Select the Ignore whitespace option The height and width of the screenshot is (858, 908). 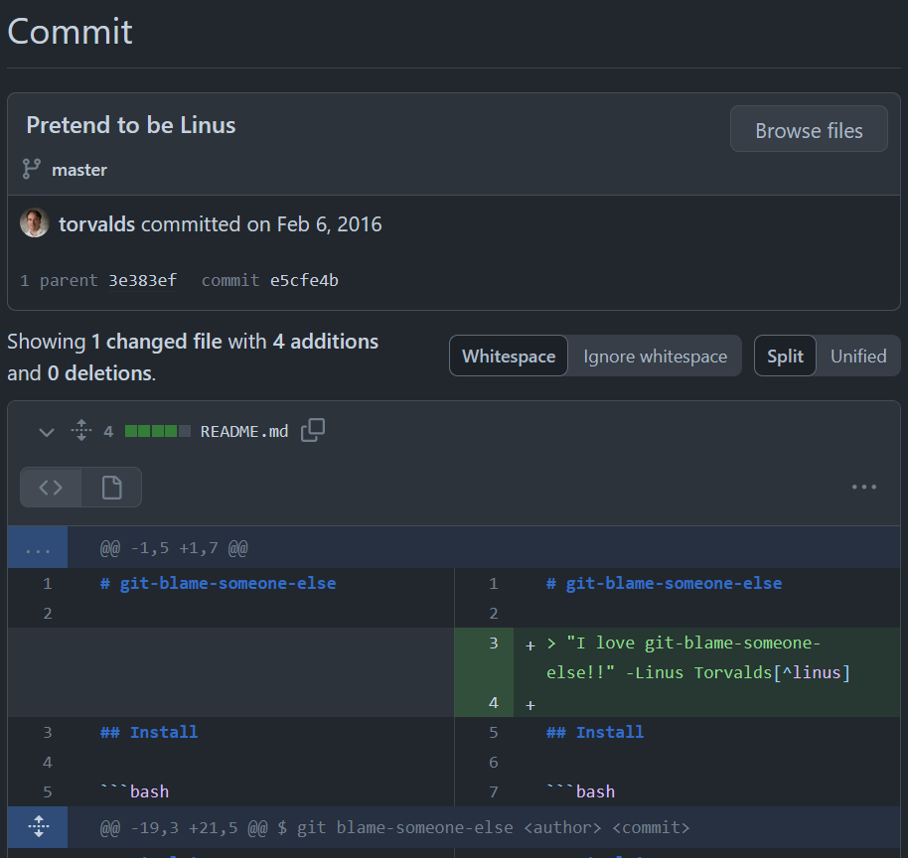655,357
